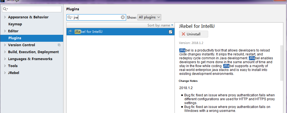Click the JRebel for IntelliJ details title
Image resolution: width=287 pixels, height=113 pixels.
point(197,26)
